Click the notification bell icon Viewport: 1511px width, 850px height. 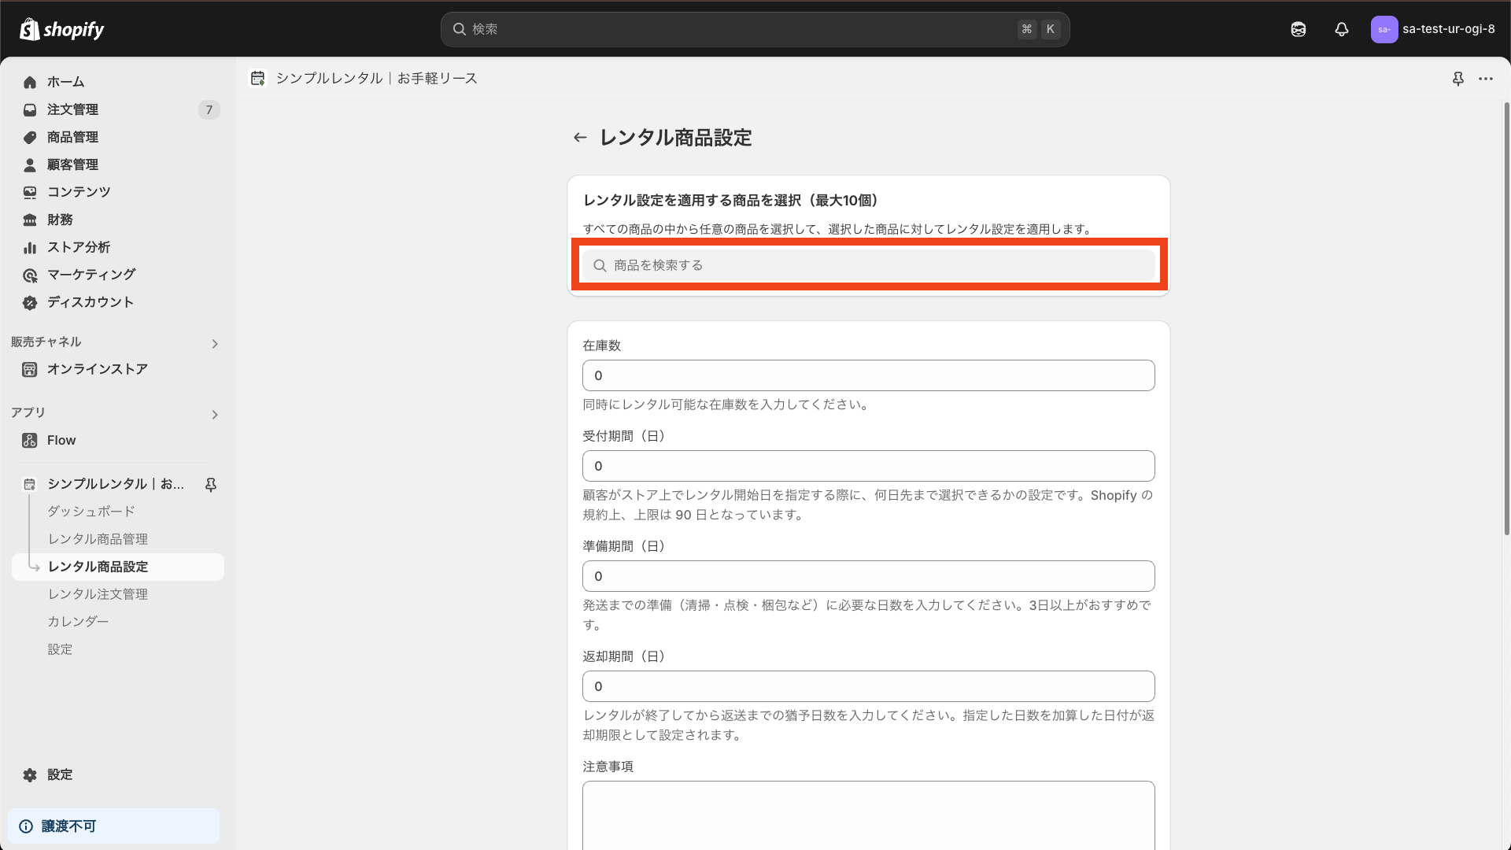click(x=1342, y=29)
